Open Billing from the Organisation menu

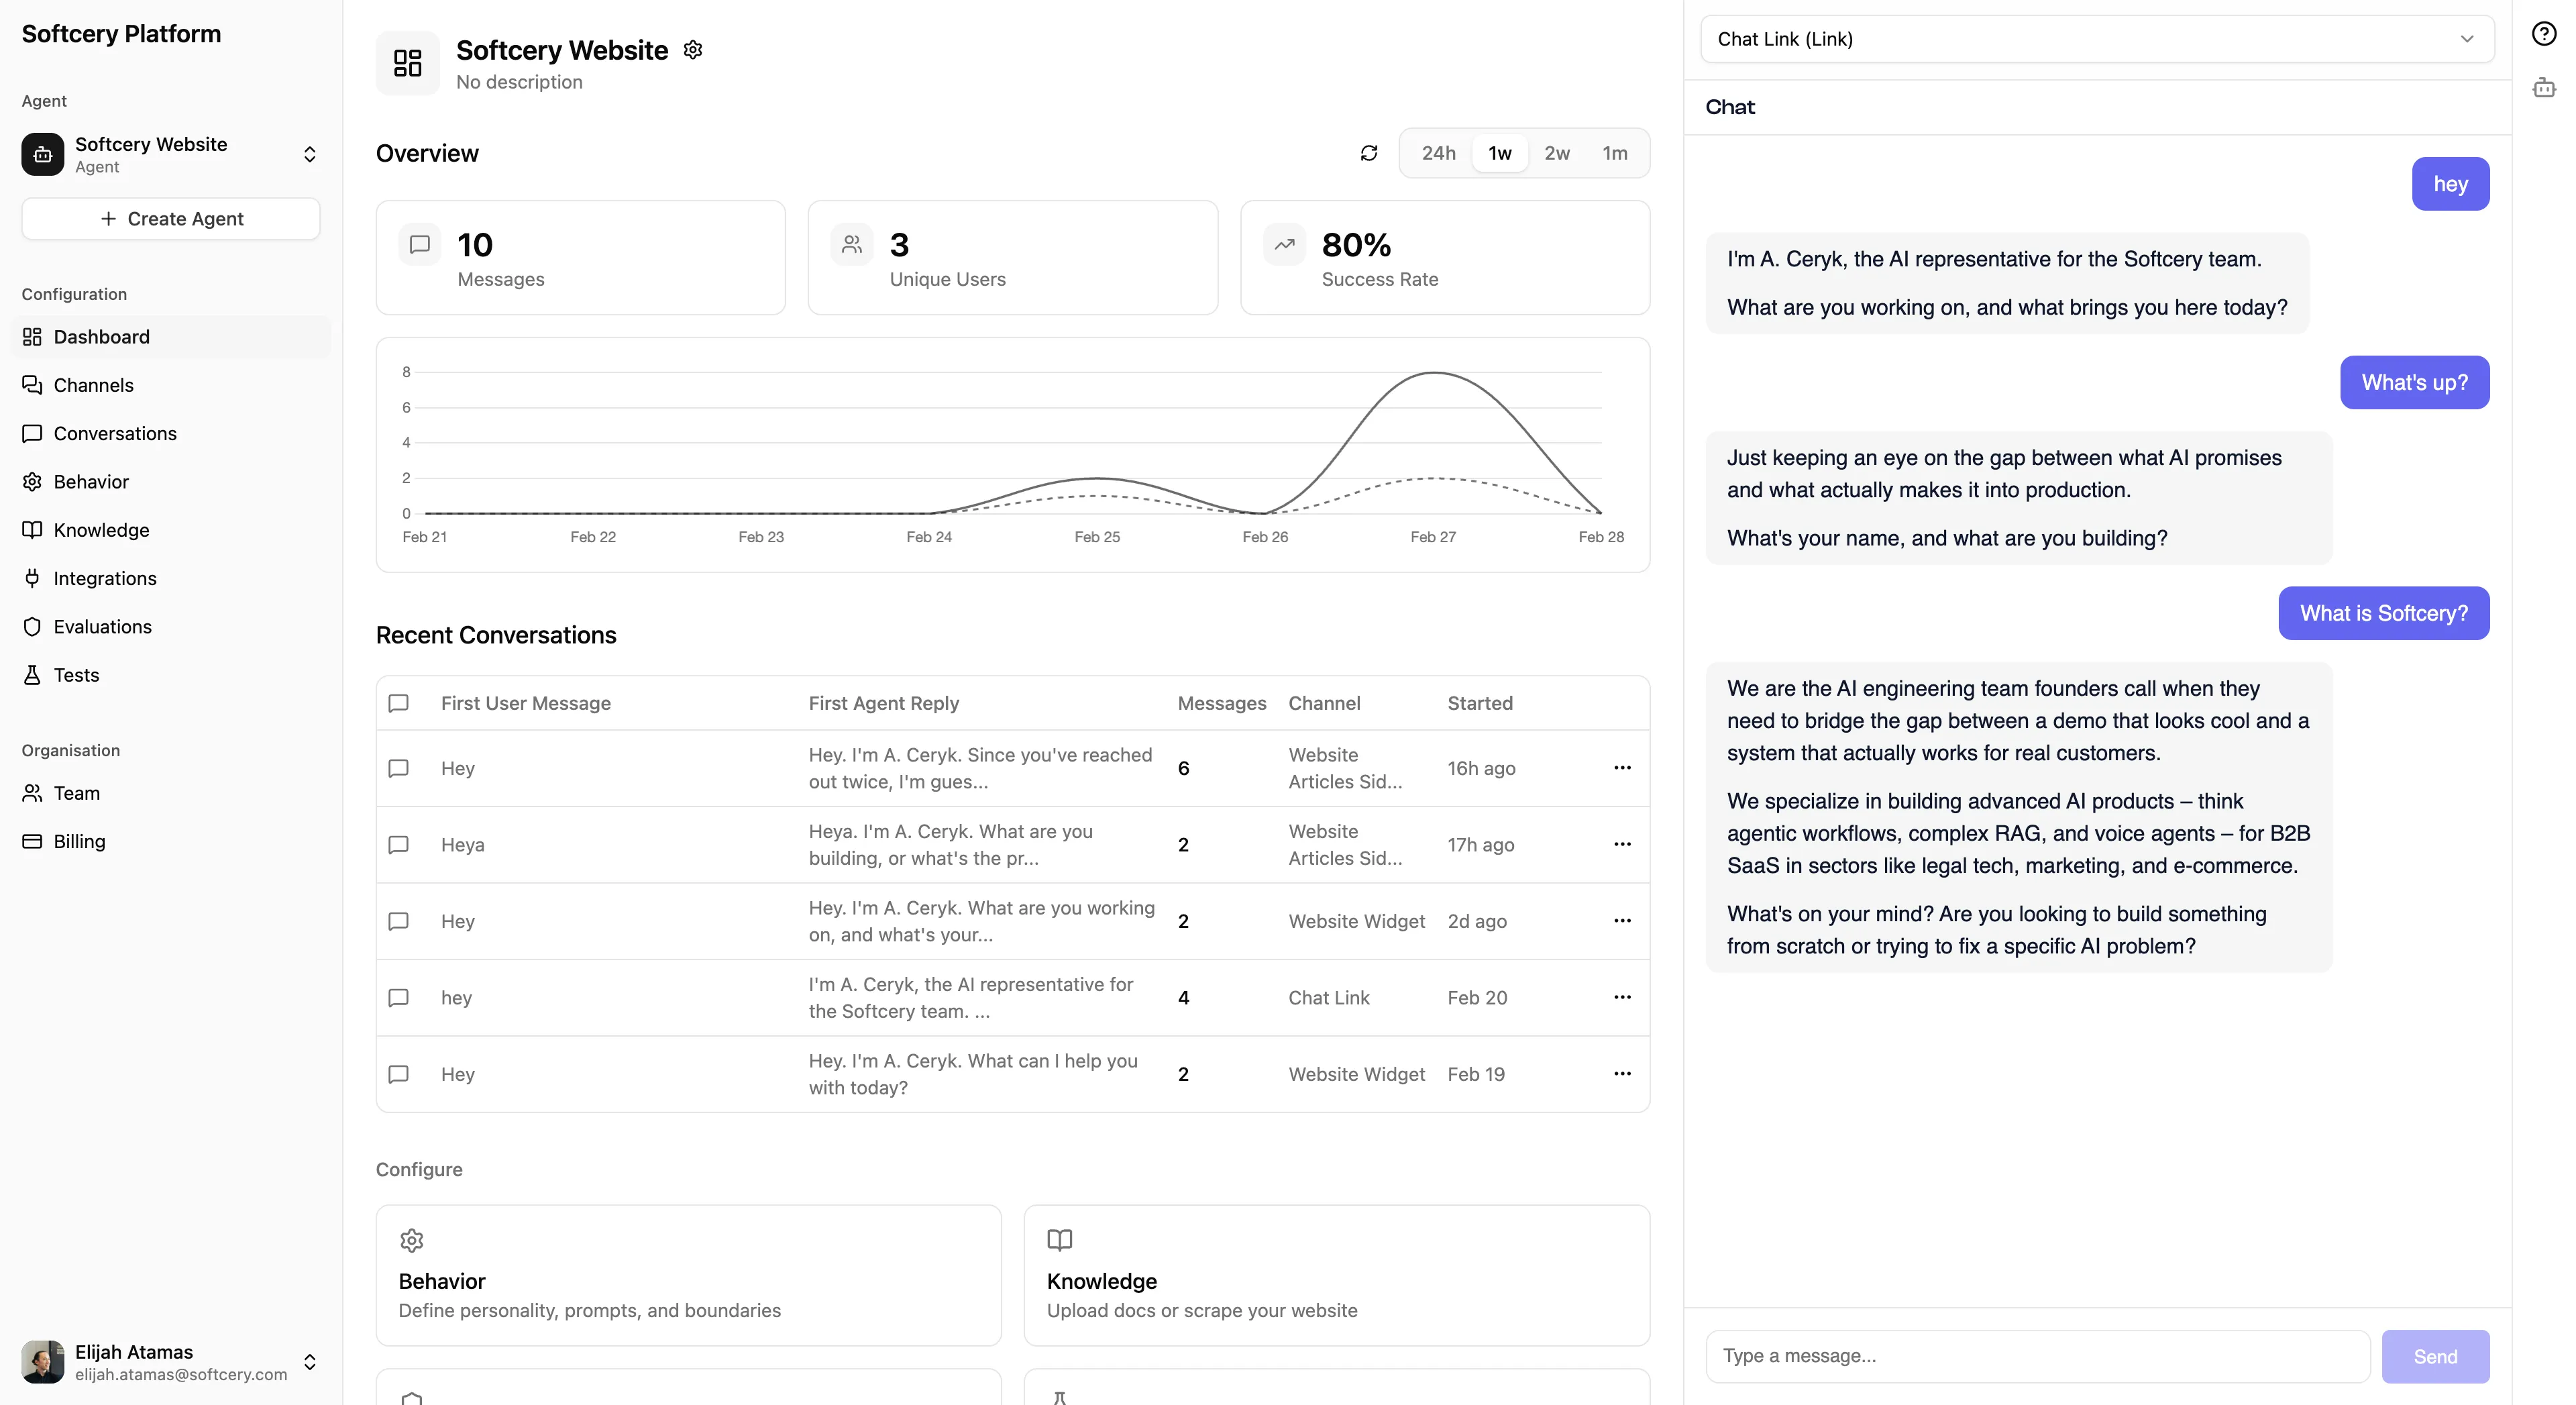coord(79,841)
